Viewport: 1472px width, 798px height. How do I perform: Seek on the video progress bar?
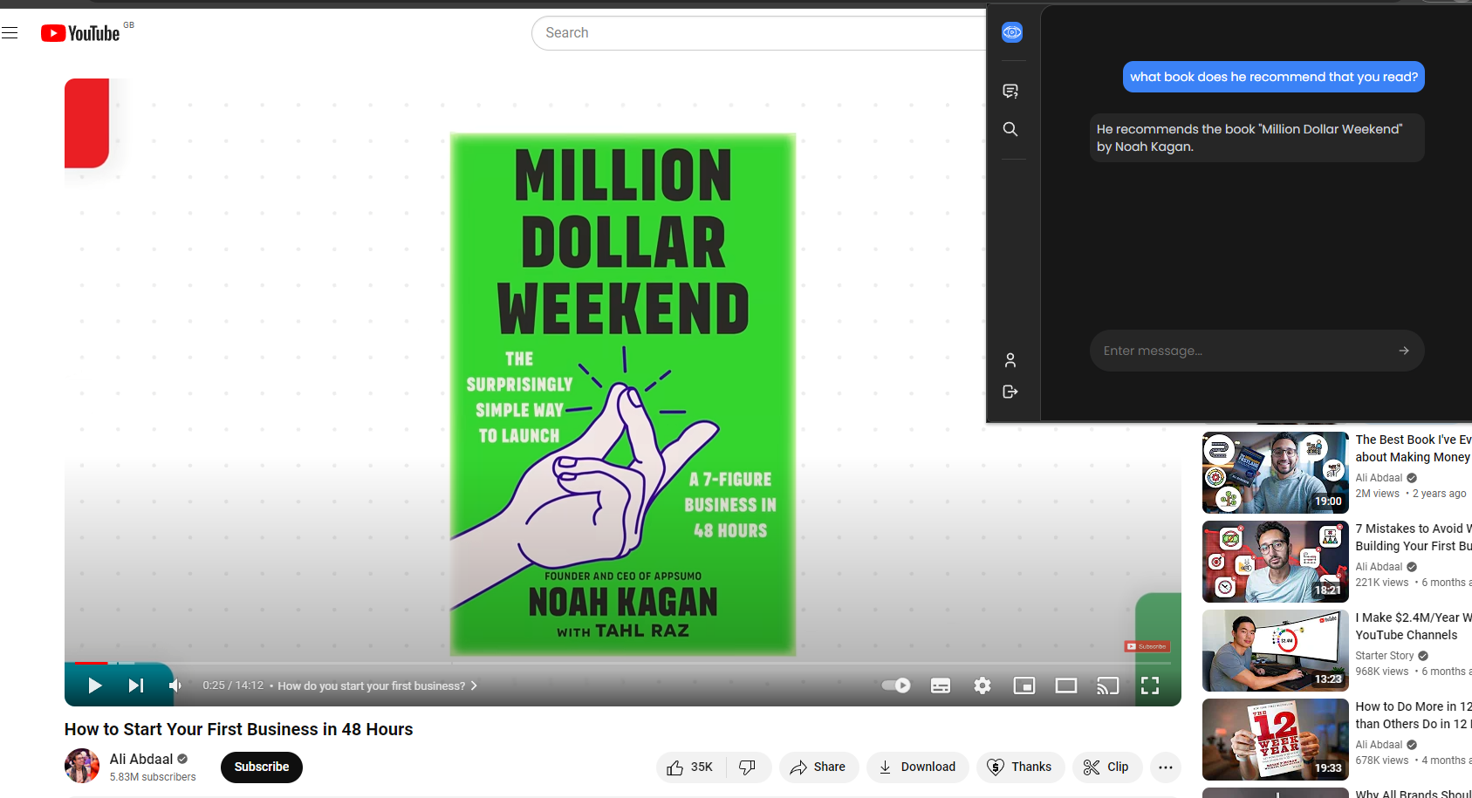pos(623,663)
